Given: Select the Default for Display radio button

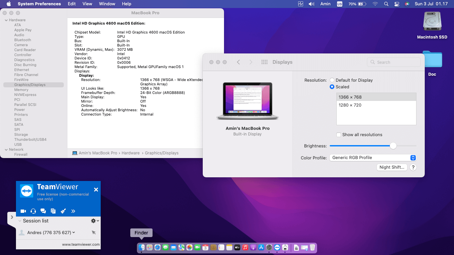Looking at the screenshot, I should 332,80.
